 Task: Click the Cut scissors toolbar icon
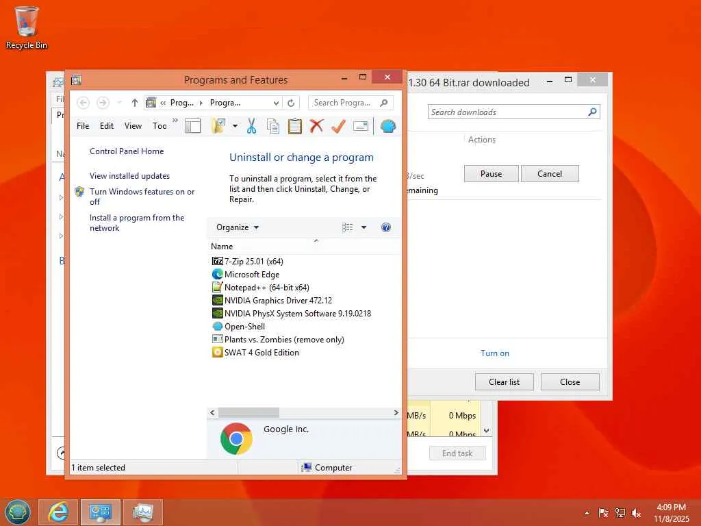(x=252, y=126)
